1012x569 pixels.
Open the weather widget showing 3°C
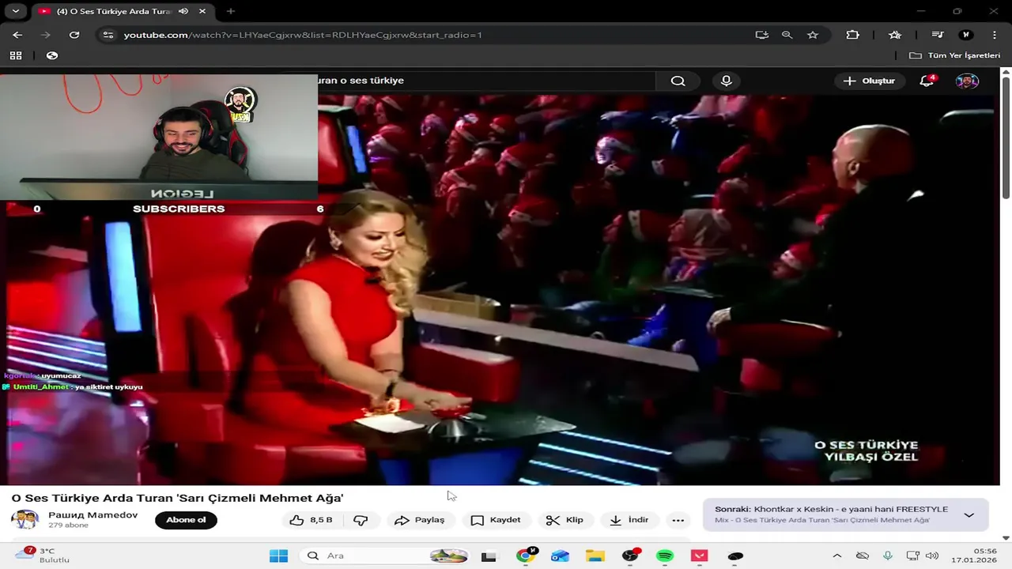pos(43,555)
